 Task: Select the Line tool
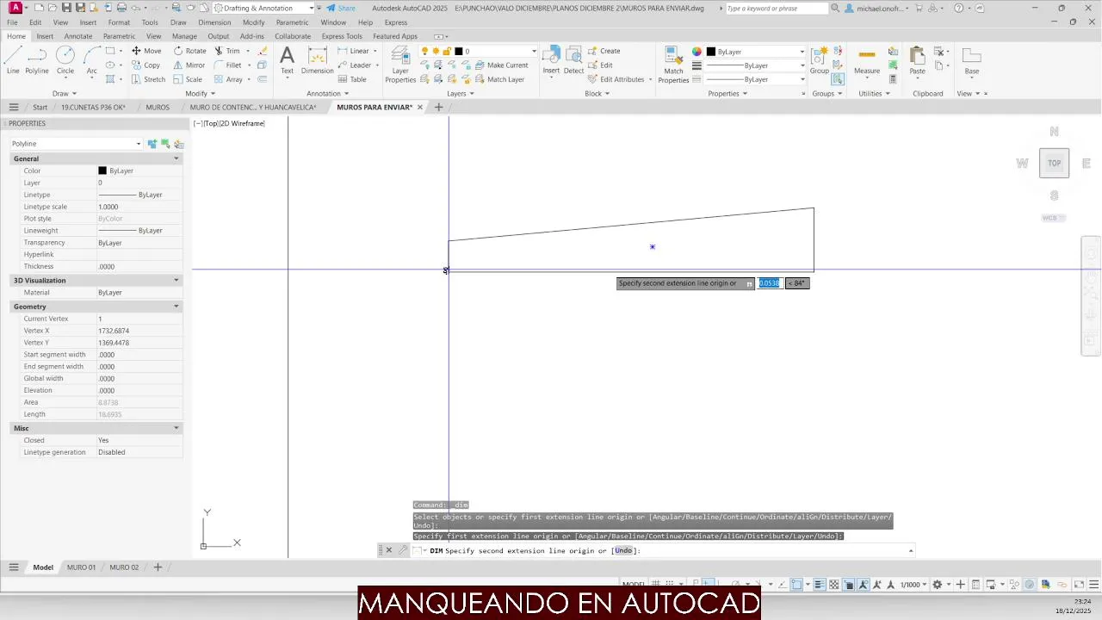pos(13,60)
